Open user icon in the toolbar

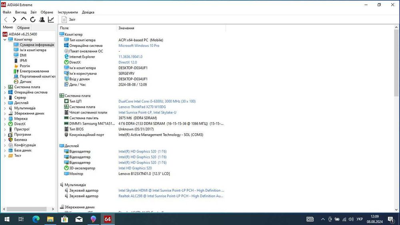[42, 19]
